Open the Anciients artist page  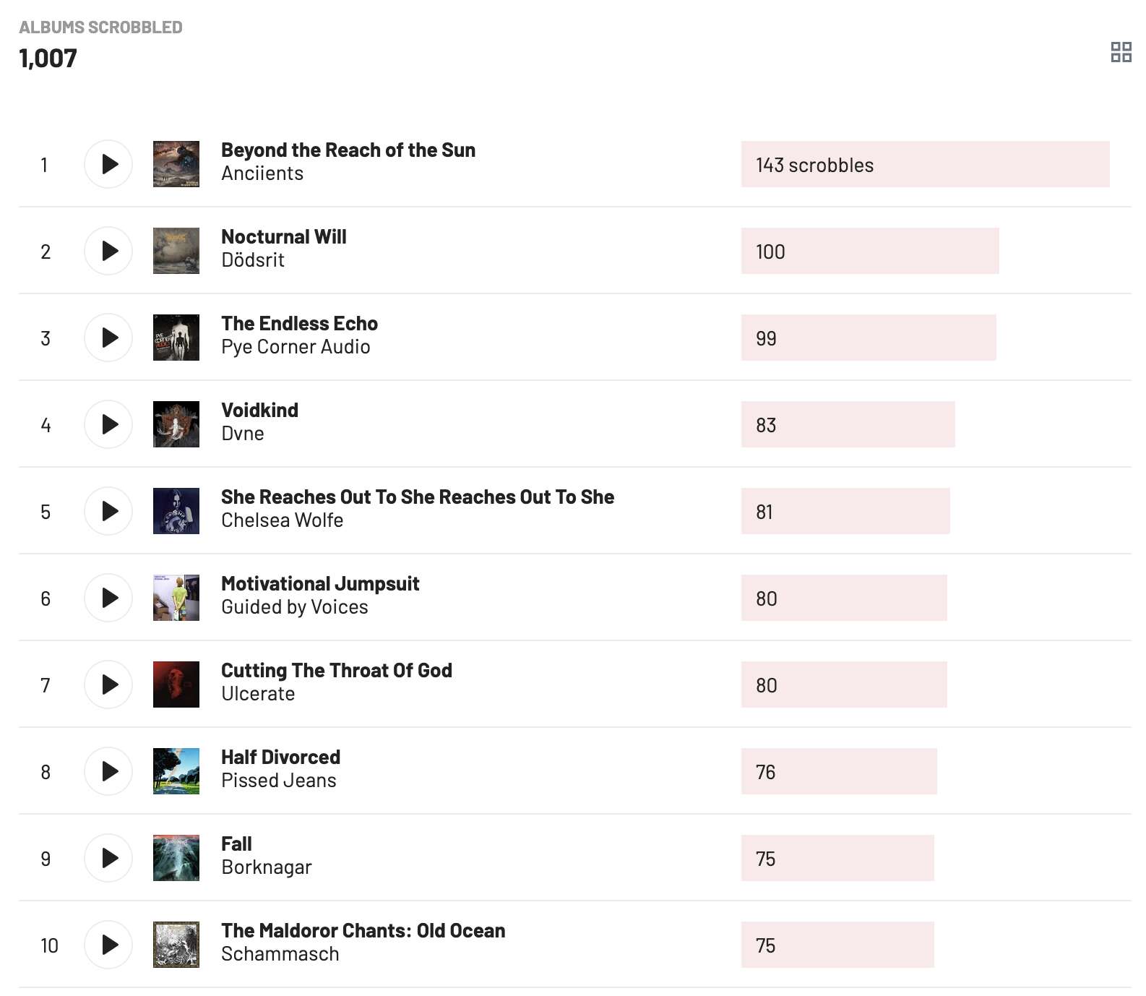coord(262,173)
